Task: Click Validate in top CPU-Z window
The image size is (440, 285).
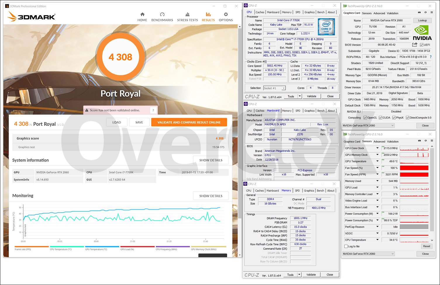Action: click(311, 96)
